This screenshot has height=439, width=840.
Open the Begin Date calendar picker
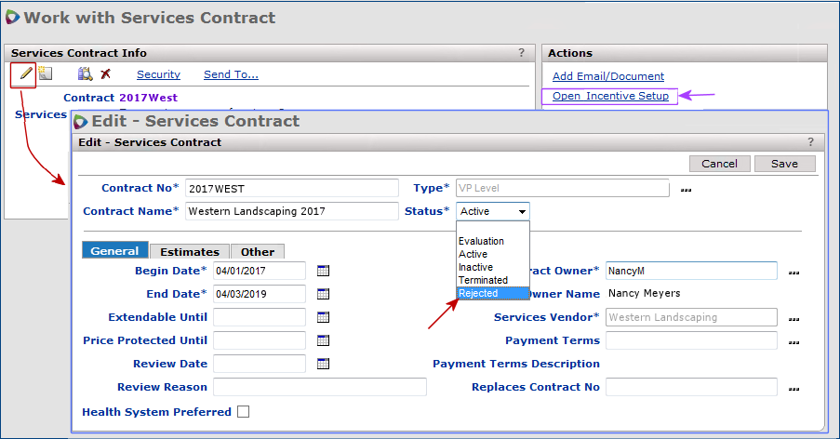(324, 271)
